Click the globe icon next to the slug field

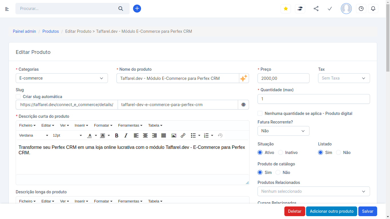click(x=244, y=105)
